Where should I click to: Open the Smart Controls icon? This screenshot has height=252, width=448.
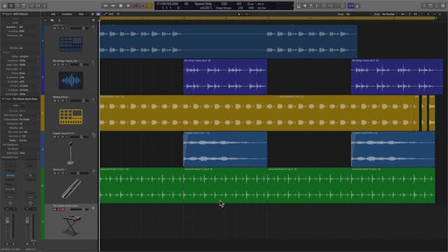tap(31, 6)
